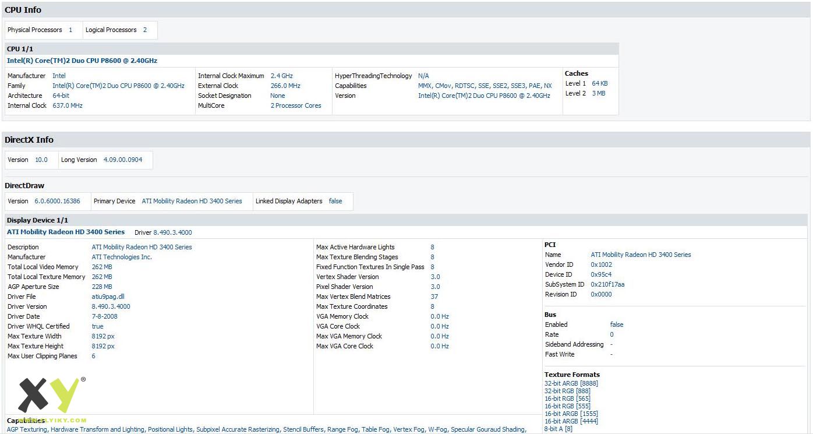Select Max User Clipping Planes value 6
Image resolution: width=813 pixels, height=434 pixels.
(x=94, y=356)
